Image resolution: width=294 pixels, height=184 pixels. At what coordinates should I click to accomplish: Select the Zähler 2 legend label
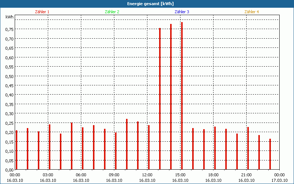[x=112, y=12]
